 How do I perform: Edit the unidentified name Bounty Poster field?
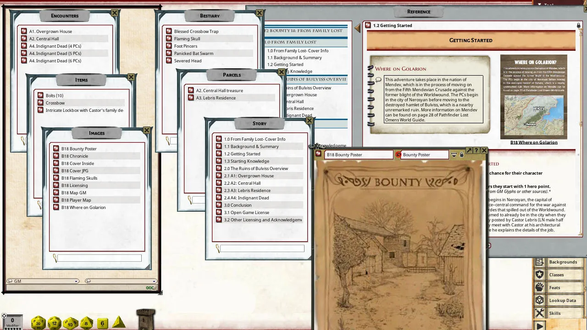click(425, 155)
